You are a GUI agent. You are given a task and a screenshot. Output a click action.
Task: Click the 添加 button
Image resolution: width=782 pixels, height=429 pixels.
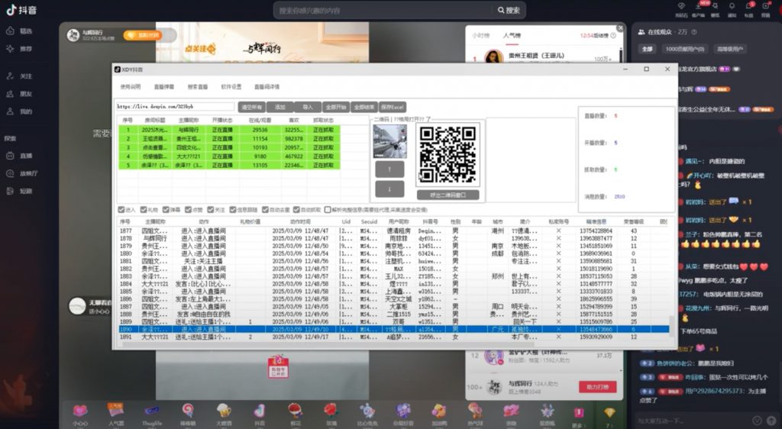[280, 107]
